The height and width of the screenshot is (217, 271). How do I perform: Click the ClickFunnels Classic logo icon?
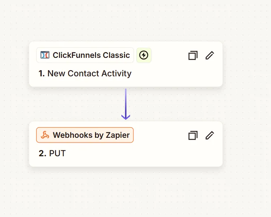tap(45, 55)
